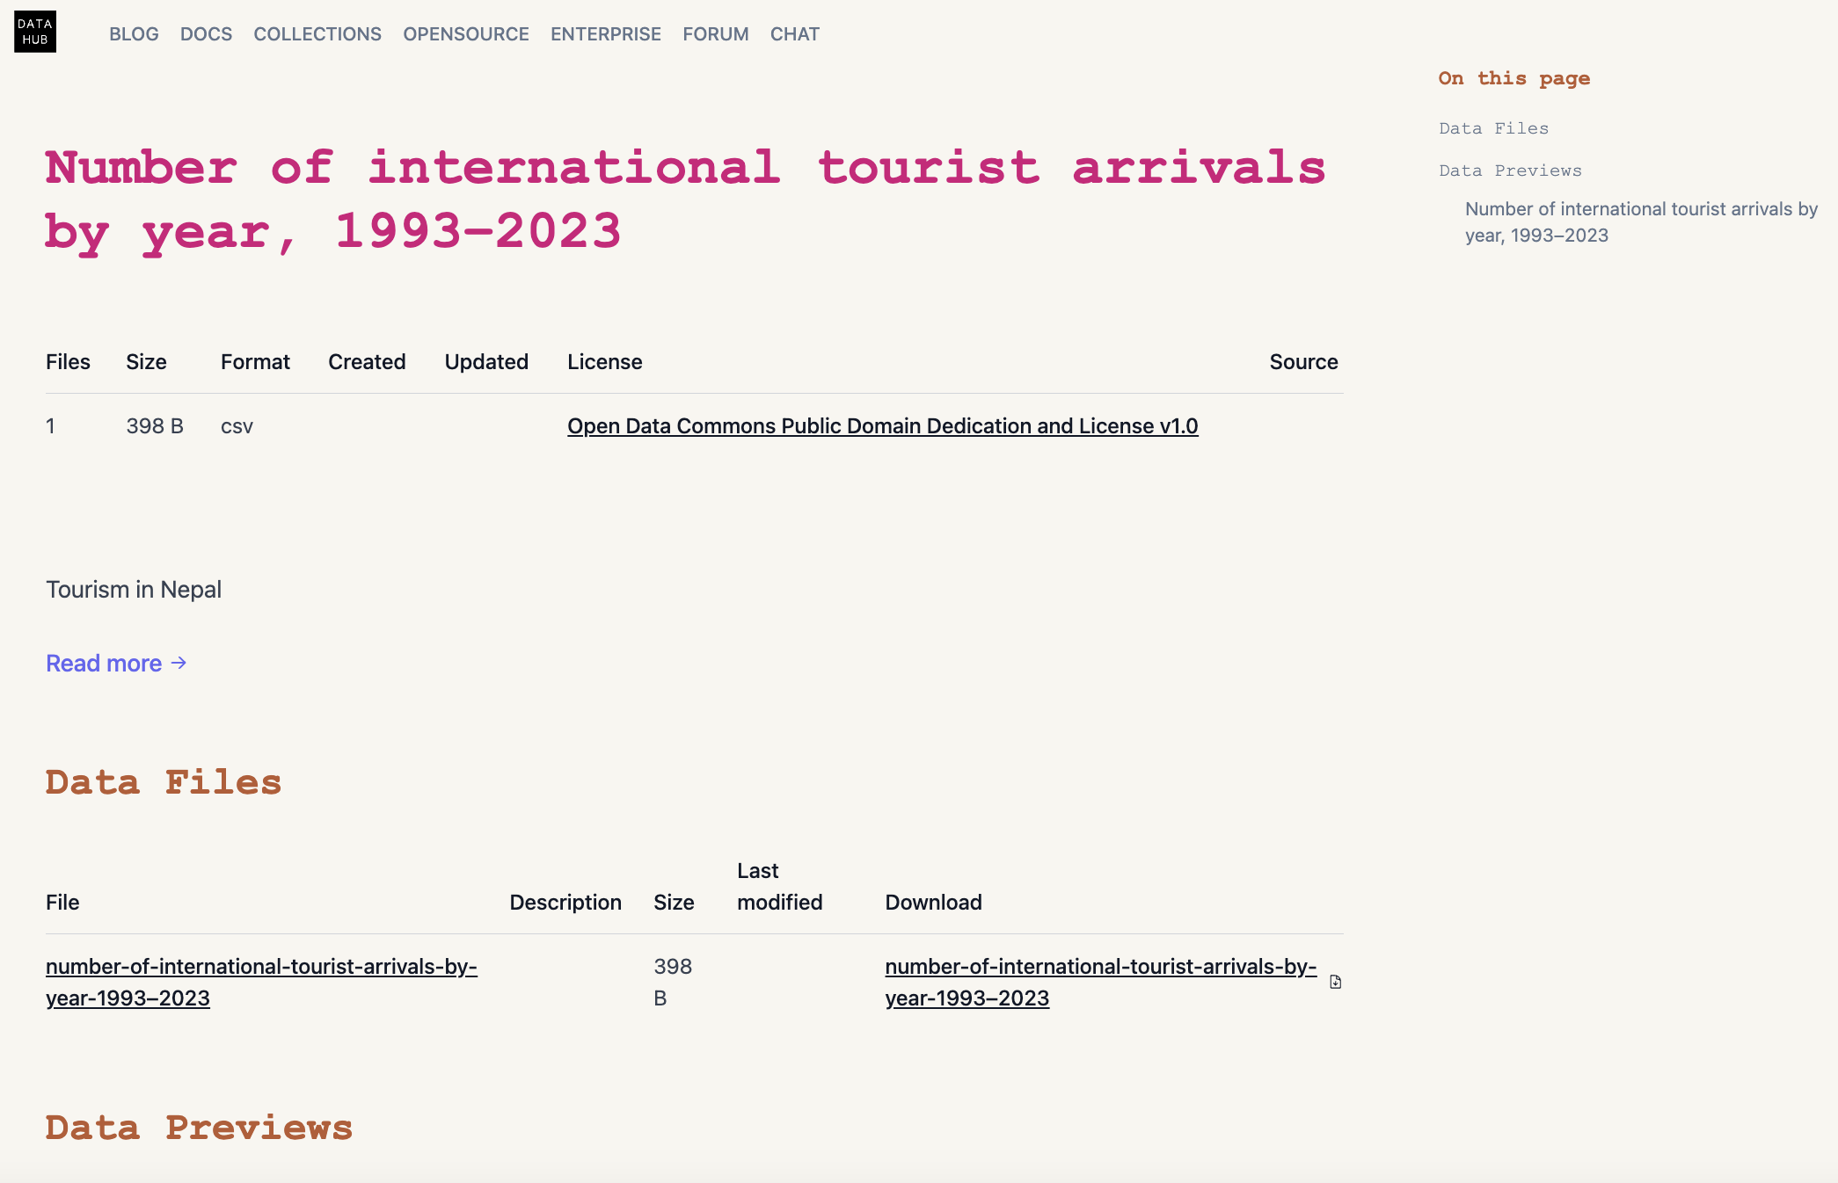This screenshot has height=1183, width=1838.
Task: Click the Data Files section heading
Action: (164, 782)
